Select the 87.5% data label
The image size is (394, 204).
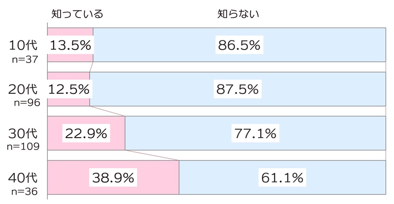237,89
